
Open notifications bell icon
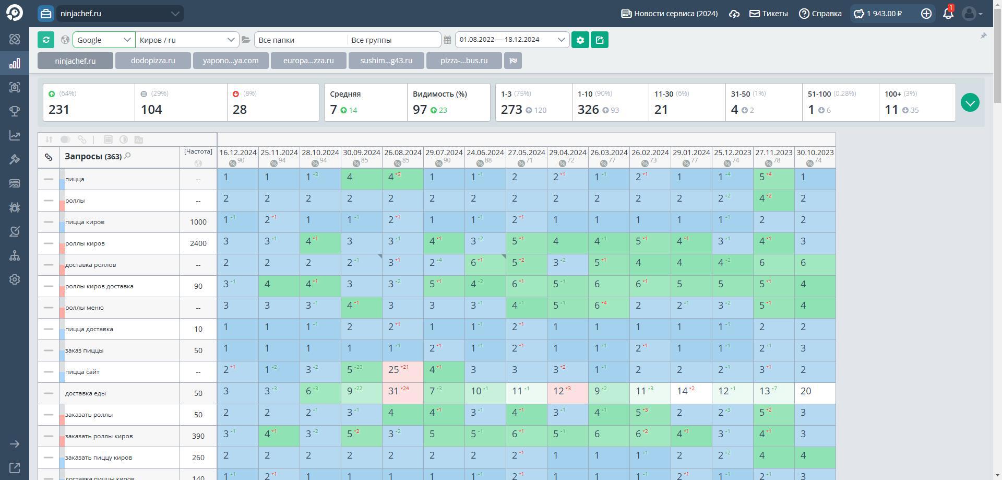(x=948, y=14)
